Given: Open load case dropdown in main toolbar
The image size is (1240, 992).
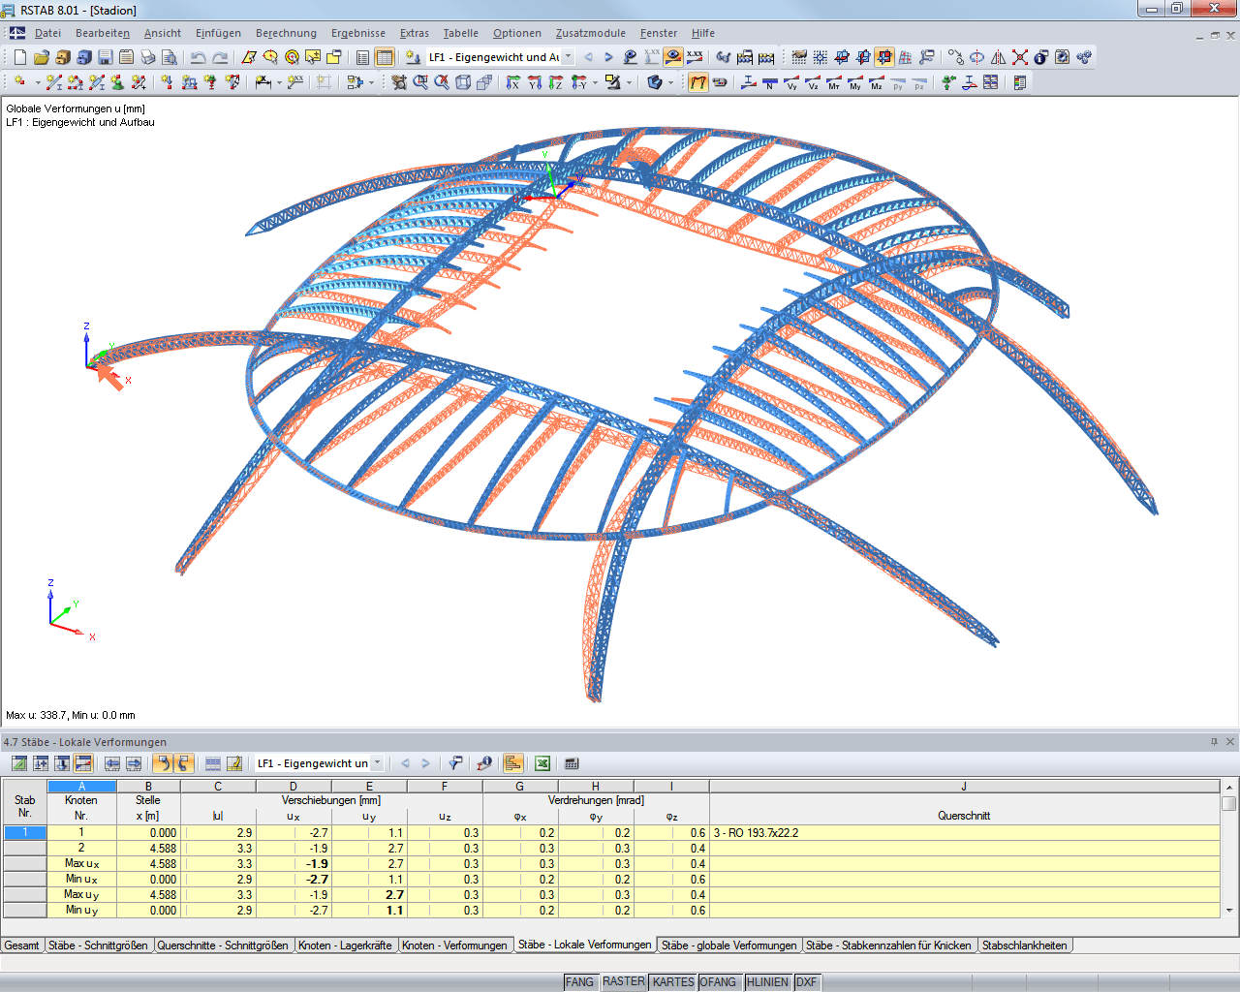Looking at the screenshot, I should 569,57.
